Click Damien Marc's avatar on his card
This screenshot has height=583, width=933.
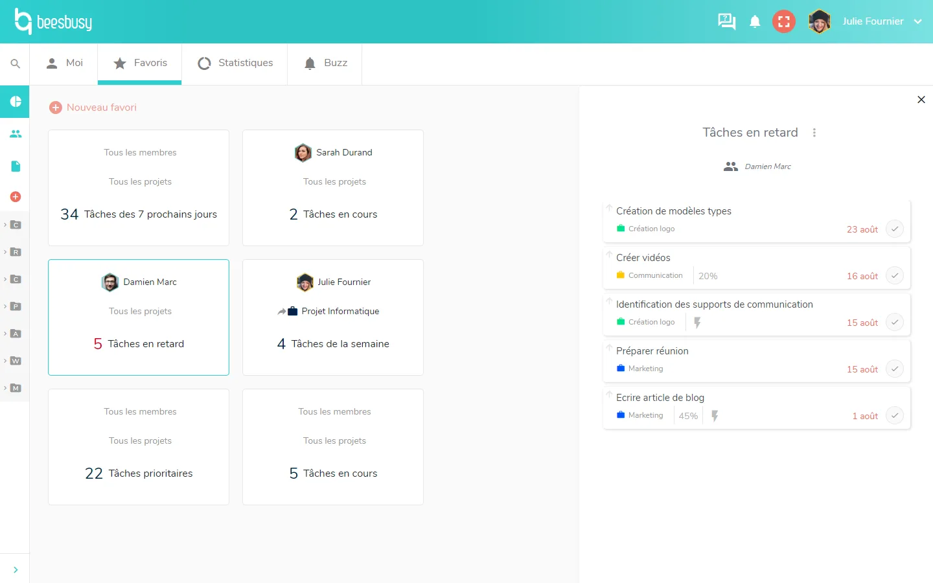pos(110,282)
